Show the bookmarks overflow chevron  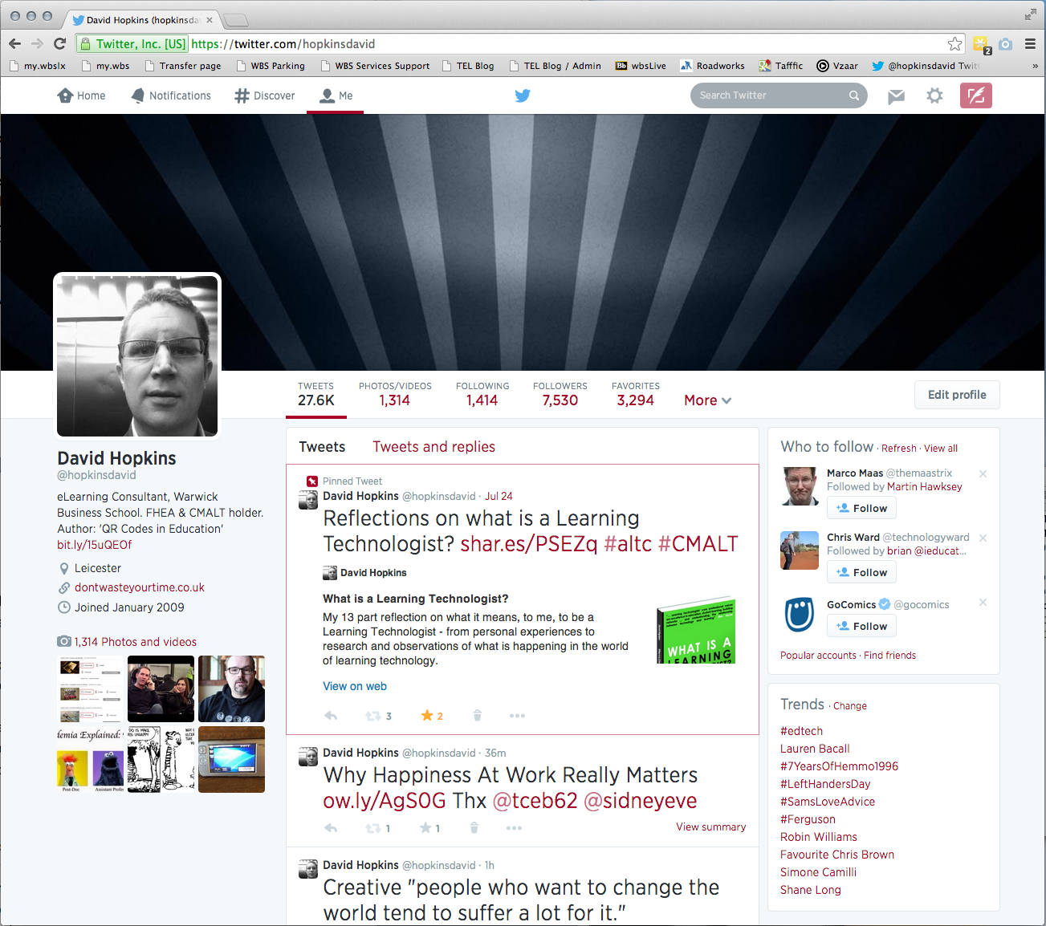click(x=1035, y=67)
